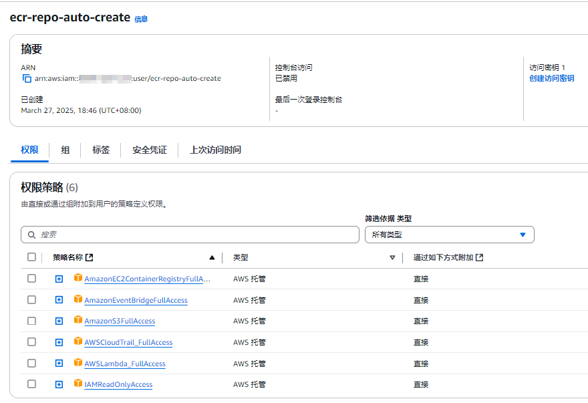This screenshot has width=588, height=403.
Task: Click AWS 托管 in the AWSCloudTrail_FullAccess row
Action: click(x=249, y=342)
